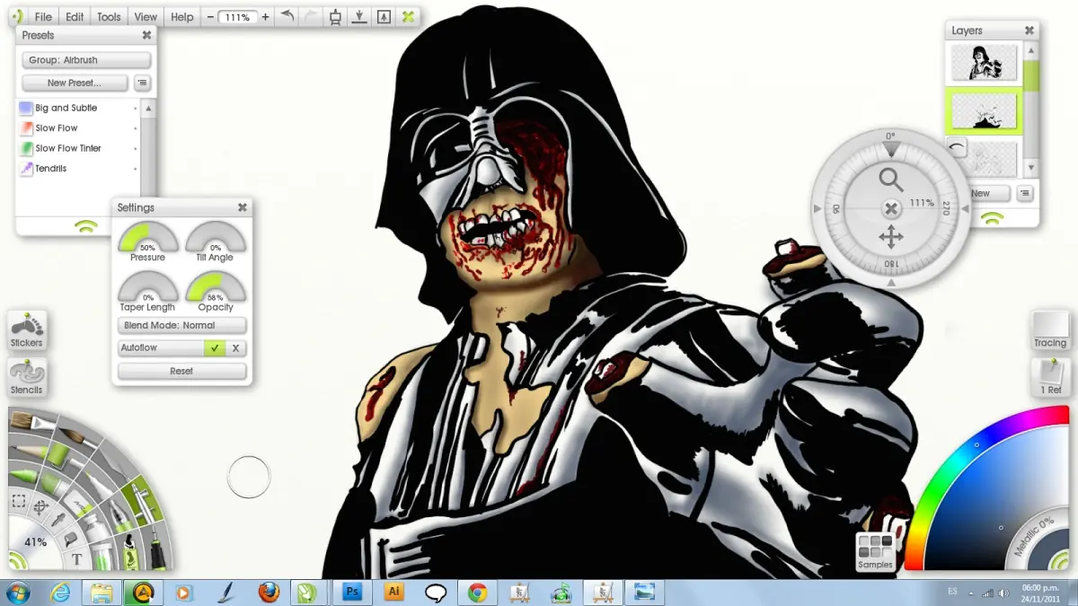Image resolution: width=1078 pixels, height=606 pixels.
Task: Open the color Samples panel
Action: click(875, 551)
